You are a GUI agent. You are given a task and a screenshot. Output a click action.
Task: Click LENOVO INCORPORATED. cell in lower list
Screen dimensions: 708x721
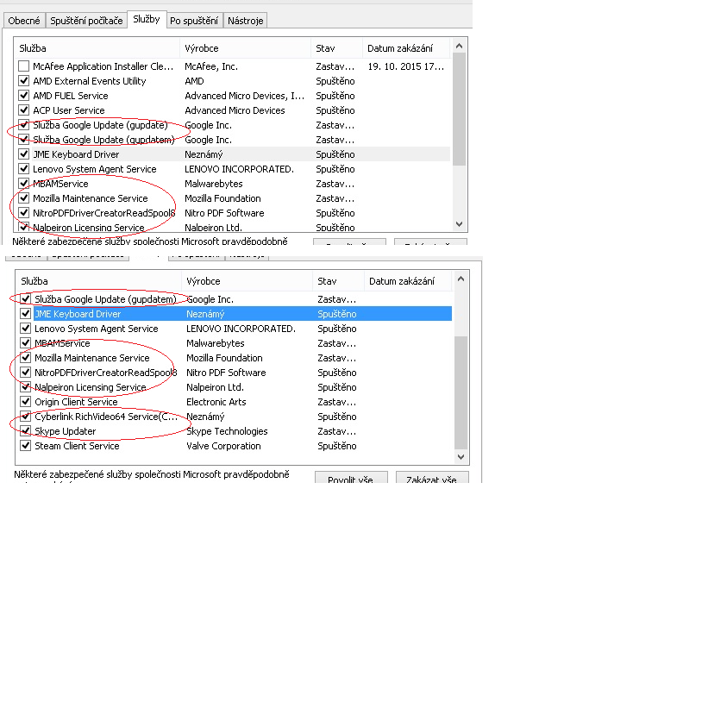241,329
